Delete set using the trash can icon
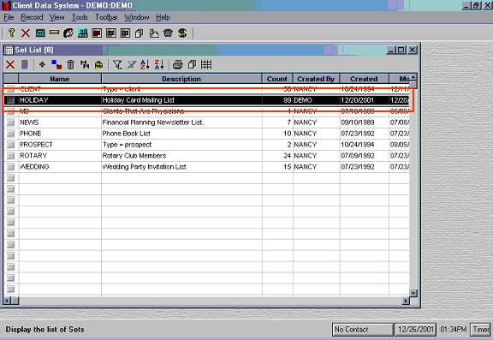The width and height of the screenshot is (493, 340). (x=71, y=64)
